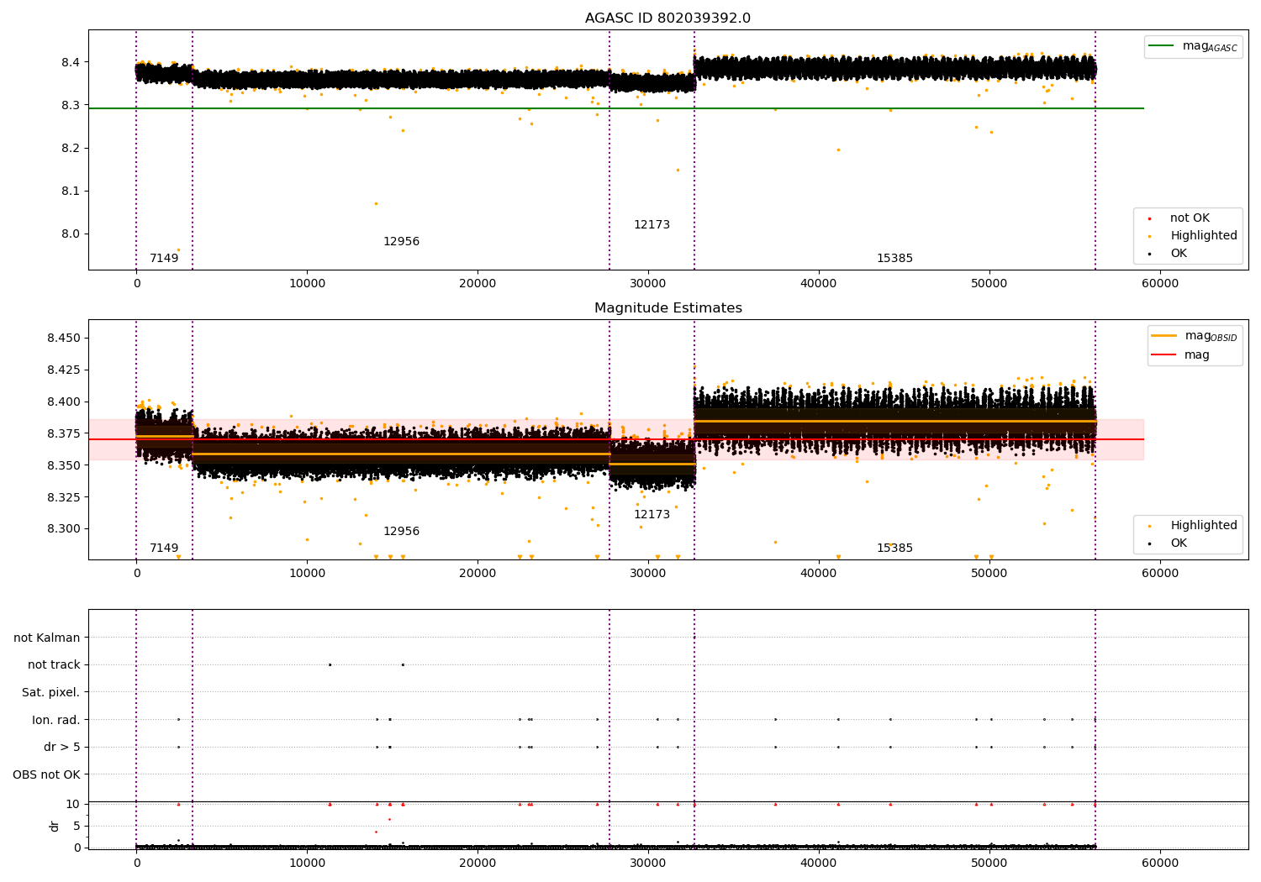
Task: Click the green line sample in mag AGASC legend
Action: tap(1161, 46)
